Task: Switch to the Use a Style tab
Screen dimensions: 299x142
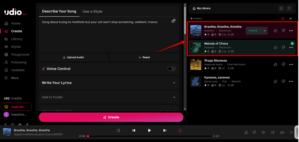Action: coord(92,11)
